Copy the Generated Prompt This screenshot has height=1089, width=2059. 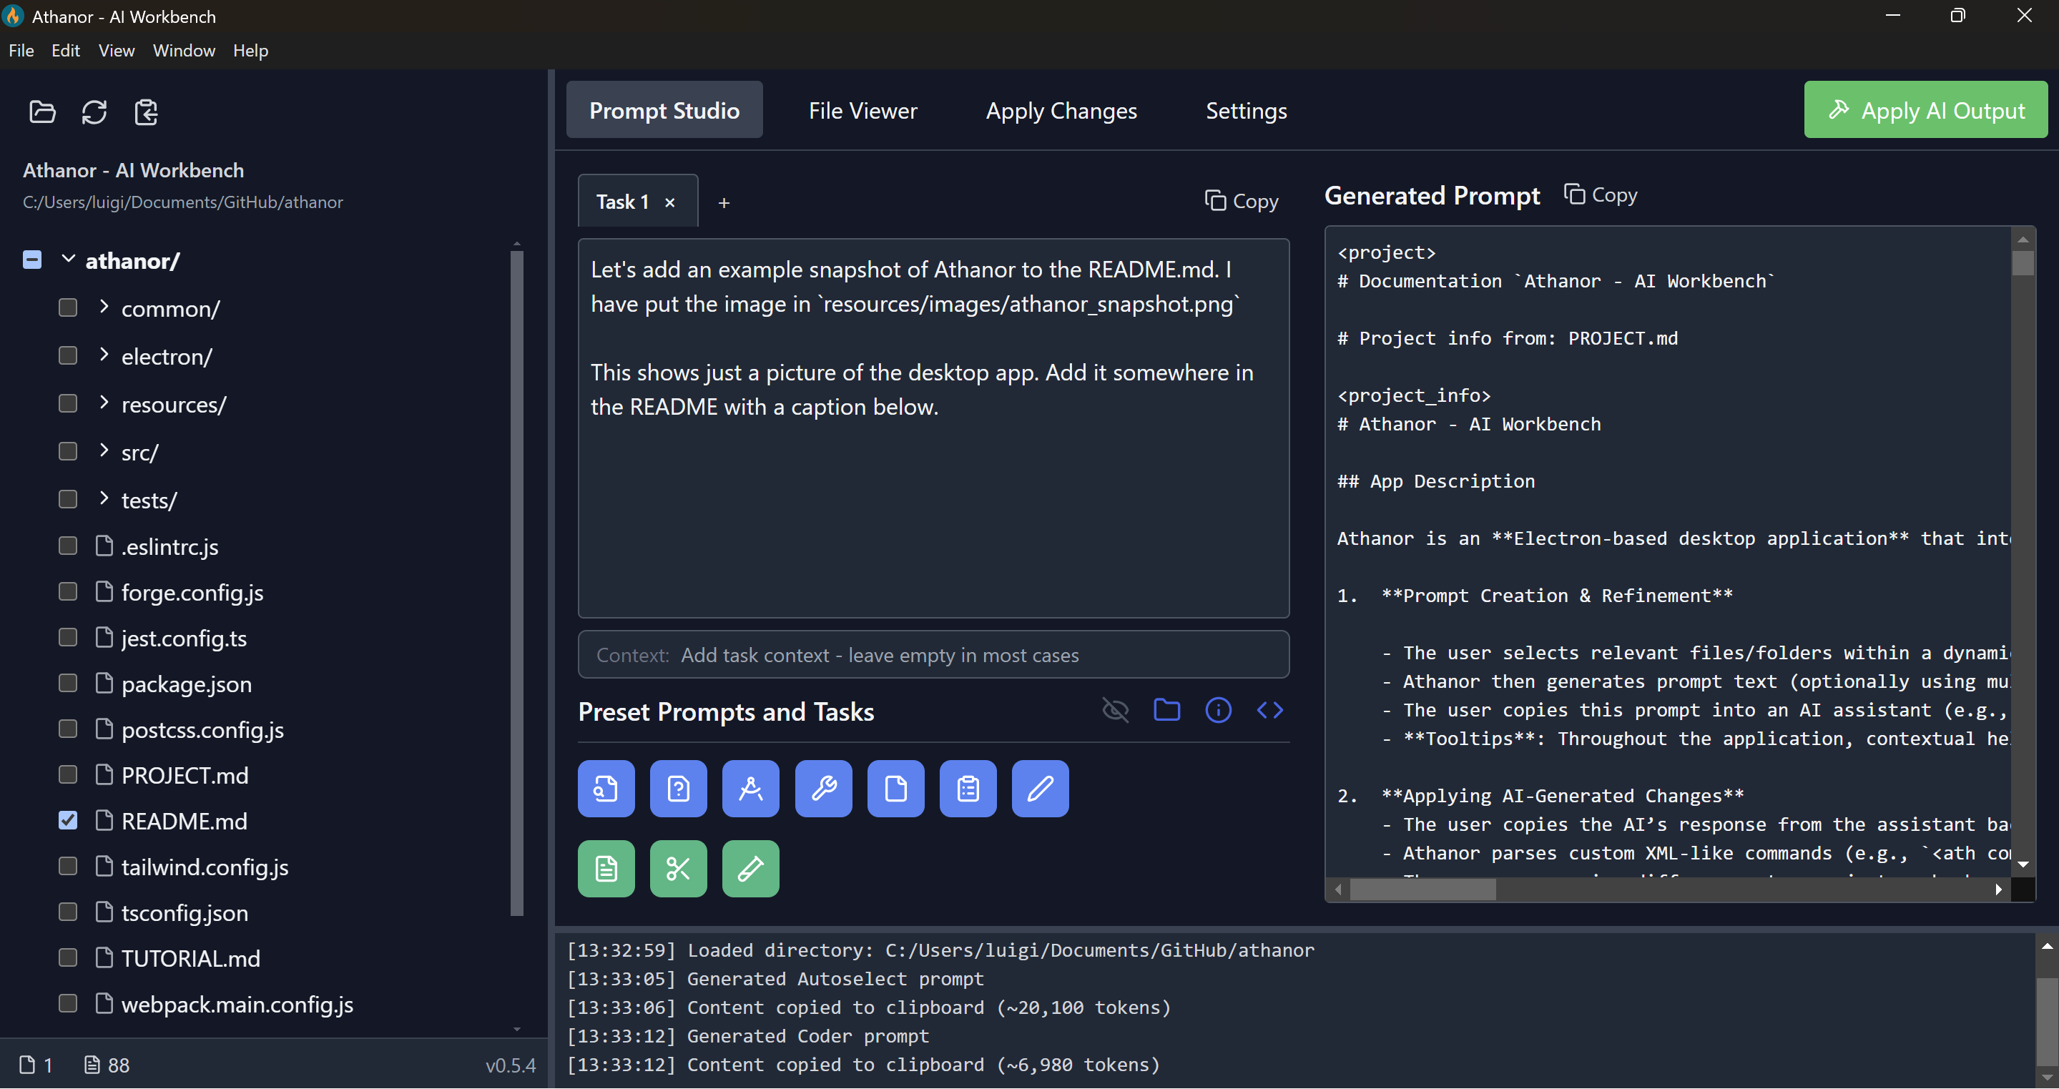point(1600,195)
